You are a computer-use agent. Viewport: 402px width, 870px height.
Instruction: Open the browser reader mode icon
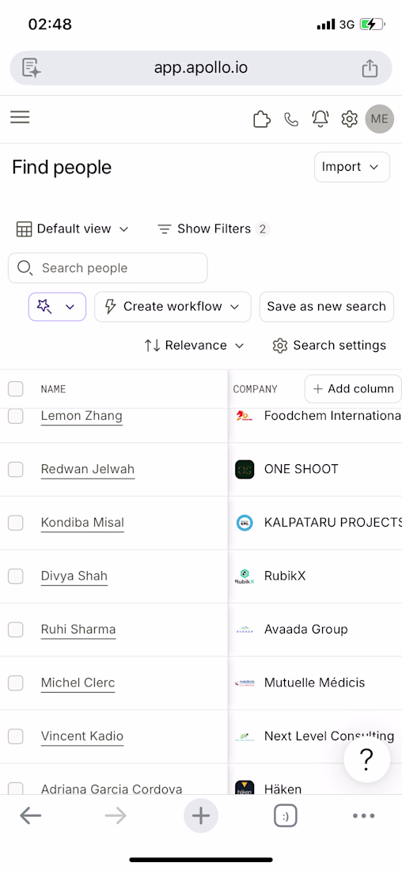click(x=32, y=68)
